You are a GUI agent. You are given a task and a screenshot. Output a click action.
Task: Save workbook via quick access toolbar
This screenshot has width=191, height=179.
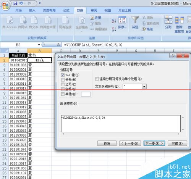coord(15,3)
